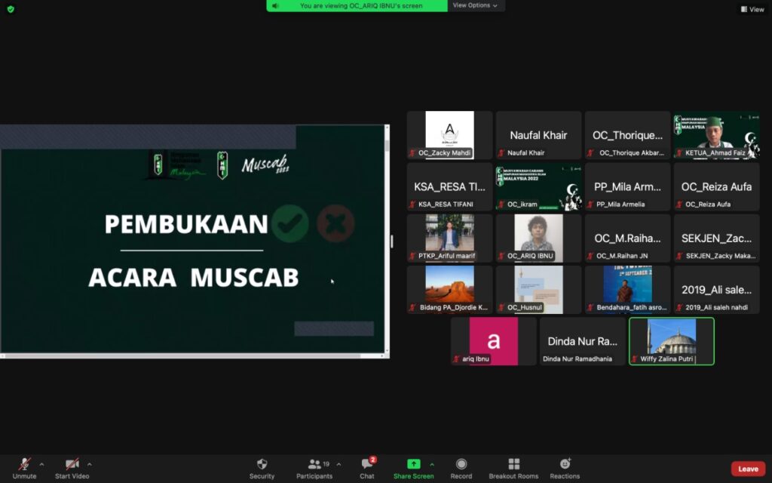Select ariq Ibnu pink avatar tile

[494, 341]
